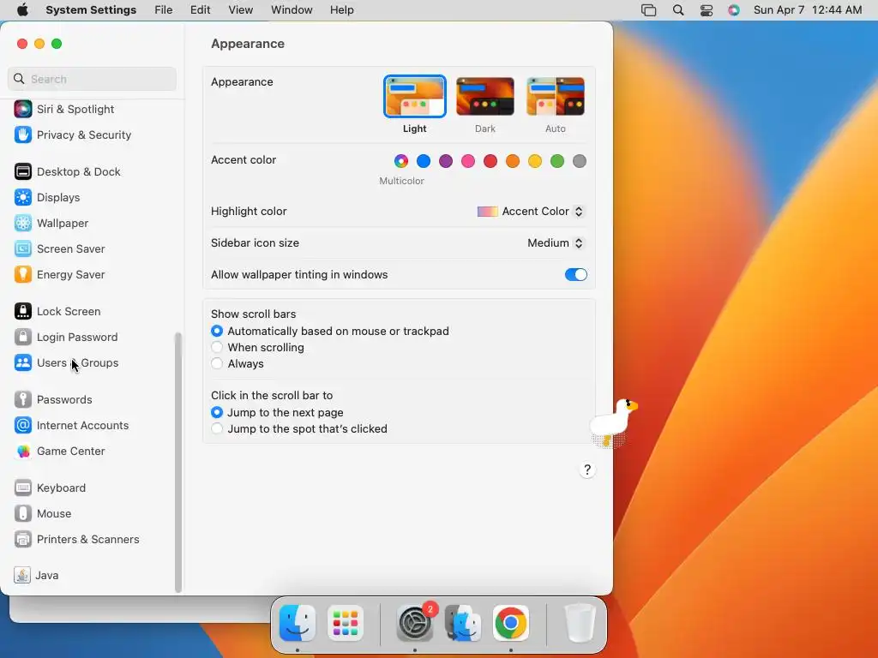
Task: Select the pink accent color
Action: click(x=468, y=161)
